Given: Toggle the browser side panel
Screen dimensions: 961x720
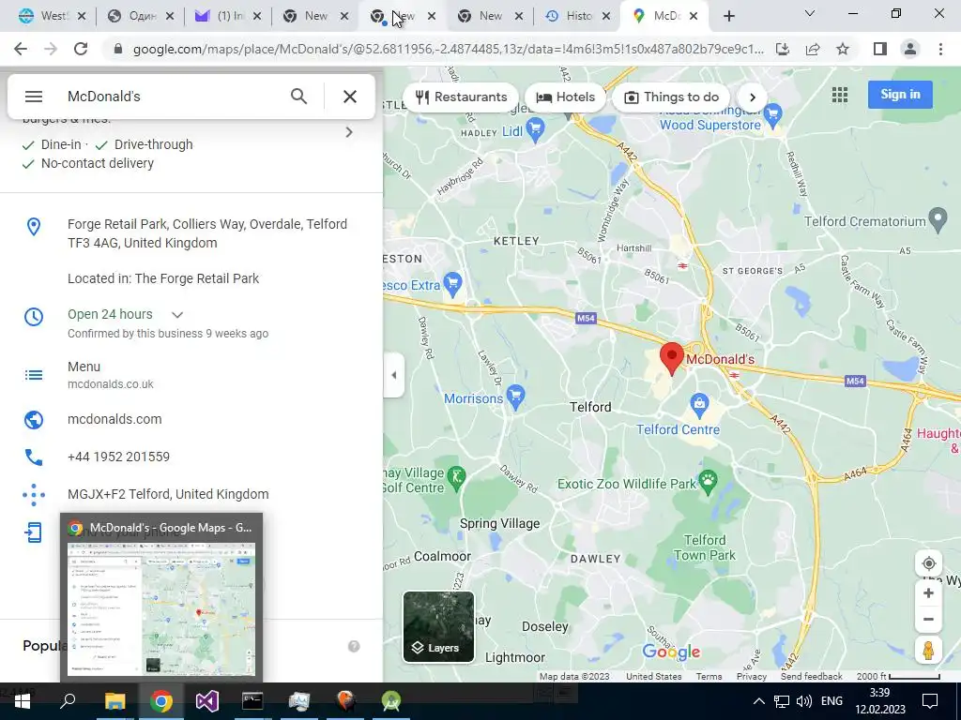Looking at the screenshot, I should coord(880,49).
